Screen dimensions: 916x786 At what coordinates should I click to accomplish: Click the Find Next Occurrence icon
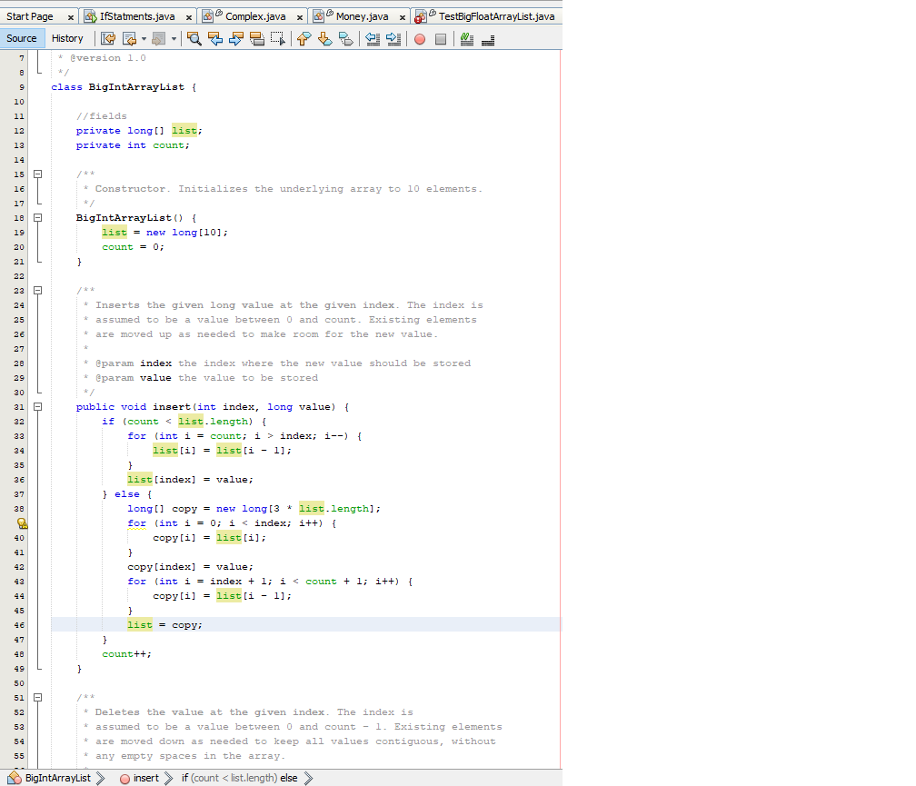[x=236, y=38]
